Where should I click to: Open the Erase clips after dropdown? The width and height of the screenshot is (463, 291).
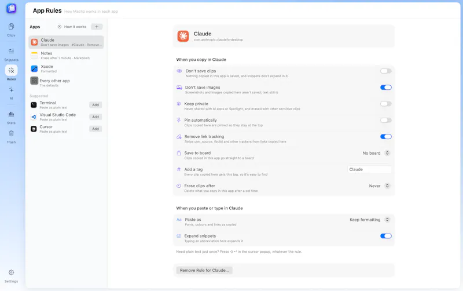pos(380,185)
